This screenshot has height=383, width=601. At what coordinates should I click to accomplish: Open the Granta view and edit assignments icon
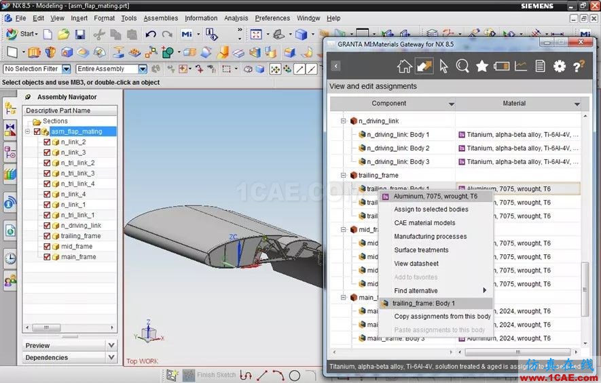tap(424, 66)
